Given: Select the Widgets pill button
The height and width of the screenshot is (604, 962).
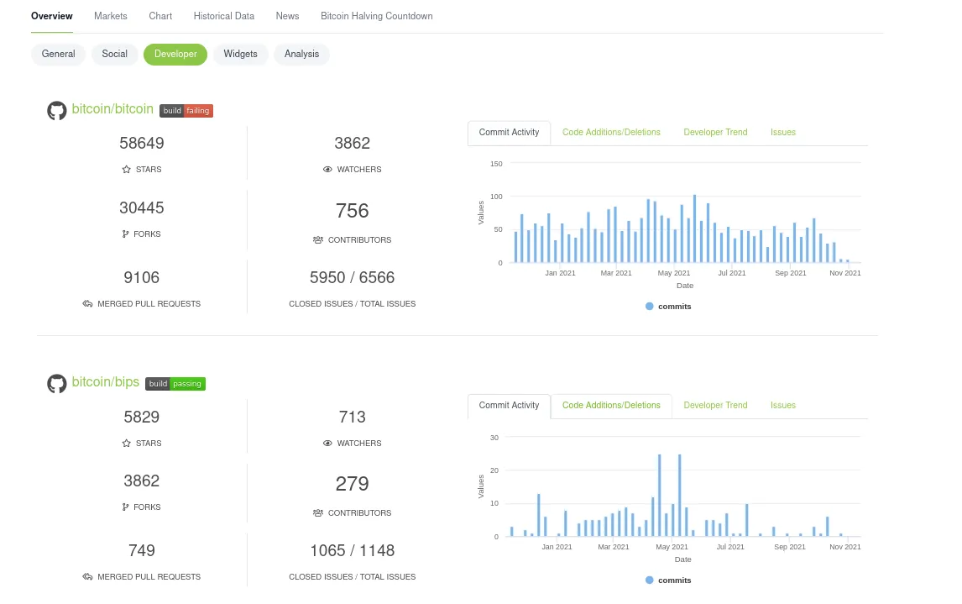Looking at the screenshot, I should pos(240,54).
